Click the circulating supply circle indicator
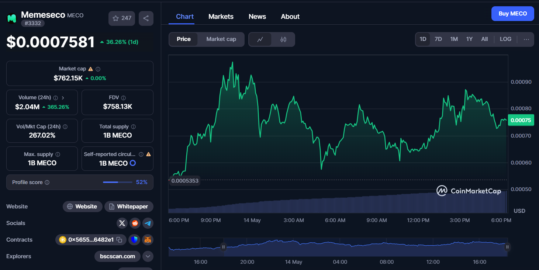The width and height of the screenshot is (539, 270). click(x=133, y=163)
